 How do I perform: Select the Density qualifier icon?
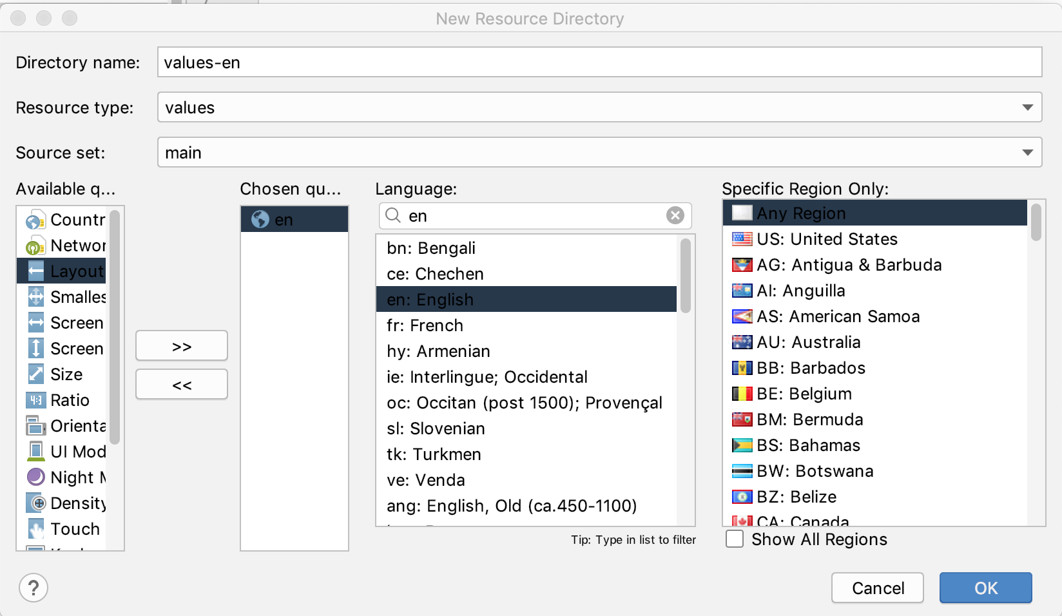[x=36, y=503]
